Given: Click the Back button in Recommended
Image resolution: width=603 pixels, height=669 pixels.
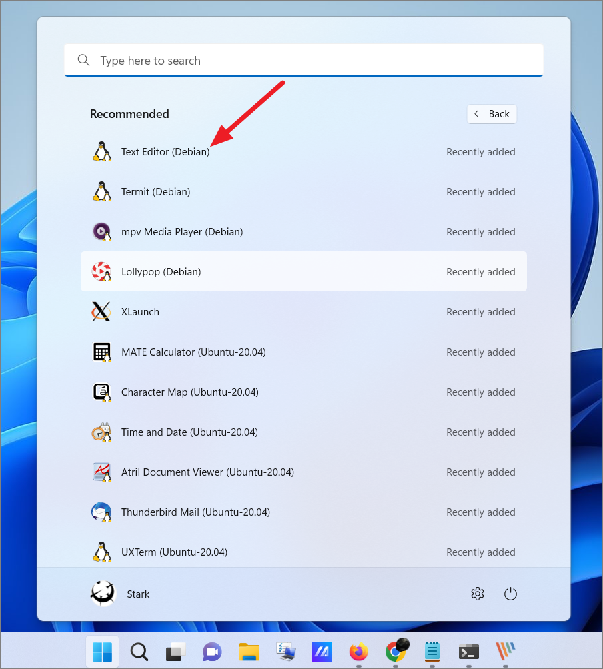Looking at the screenshot, I should 492,114.
